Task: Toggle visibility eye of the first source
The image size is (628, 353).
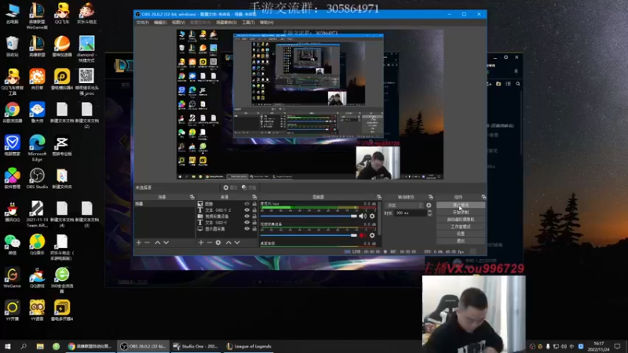Action: coord(246,204)
